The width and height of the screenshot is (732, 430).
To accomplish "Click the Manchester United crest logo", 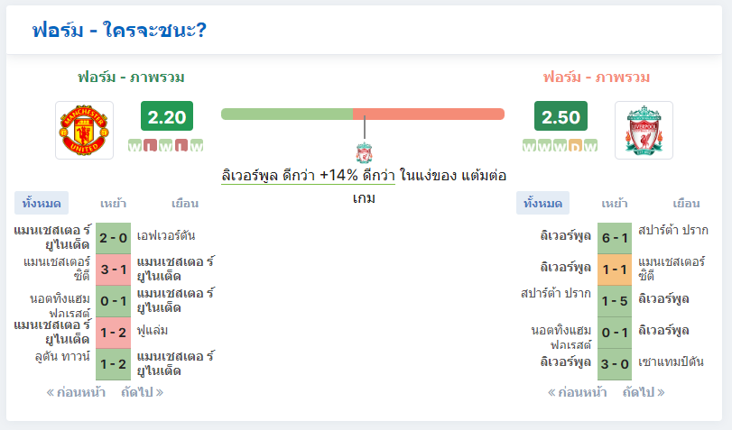I will (x=85, y=130).
